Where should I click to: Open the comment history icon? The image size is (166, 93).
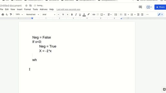point(140,7)
